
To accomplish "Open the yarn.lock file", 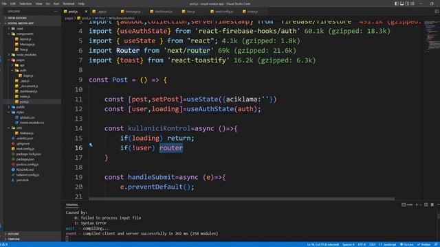I will coord(22,180).
